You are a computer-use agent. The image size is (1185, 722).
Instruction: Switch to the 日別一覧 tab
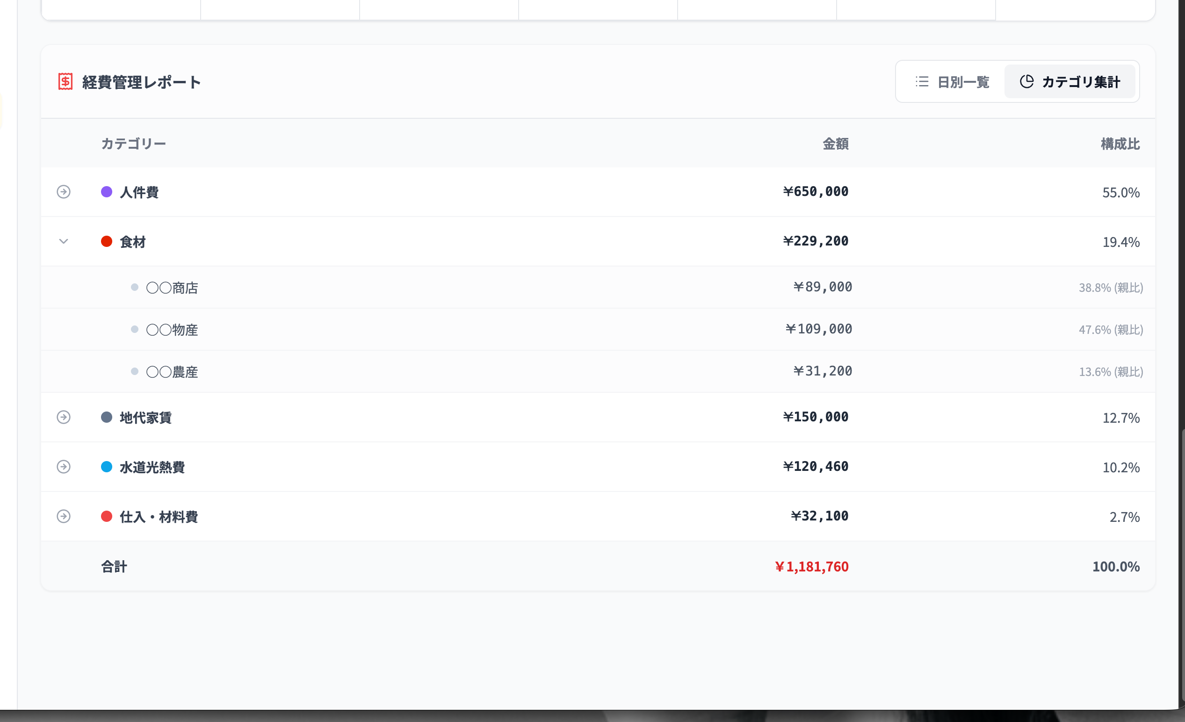pyautogui.click(x=951, y=82)
